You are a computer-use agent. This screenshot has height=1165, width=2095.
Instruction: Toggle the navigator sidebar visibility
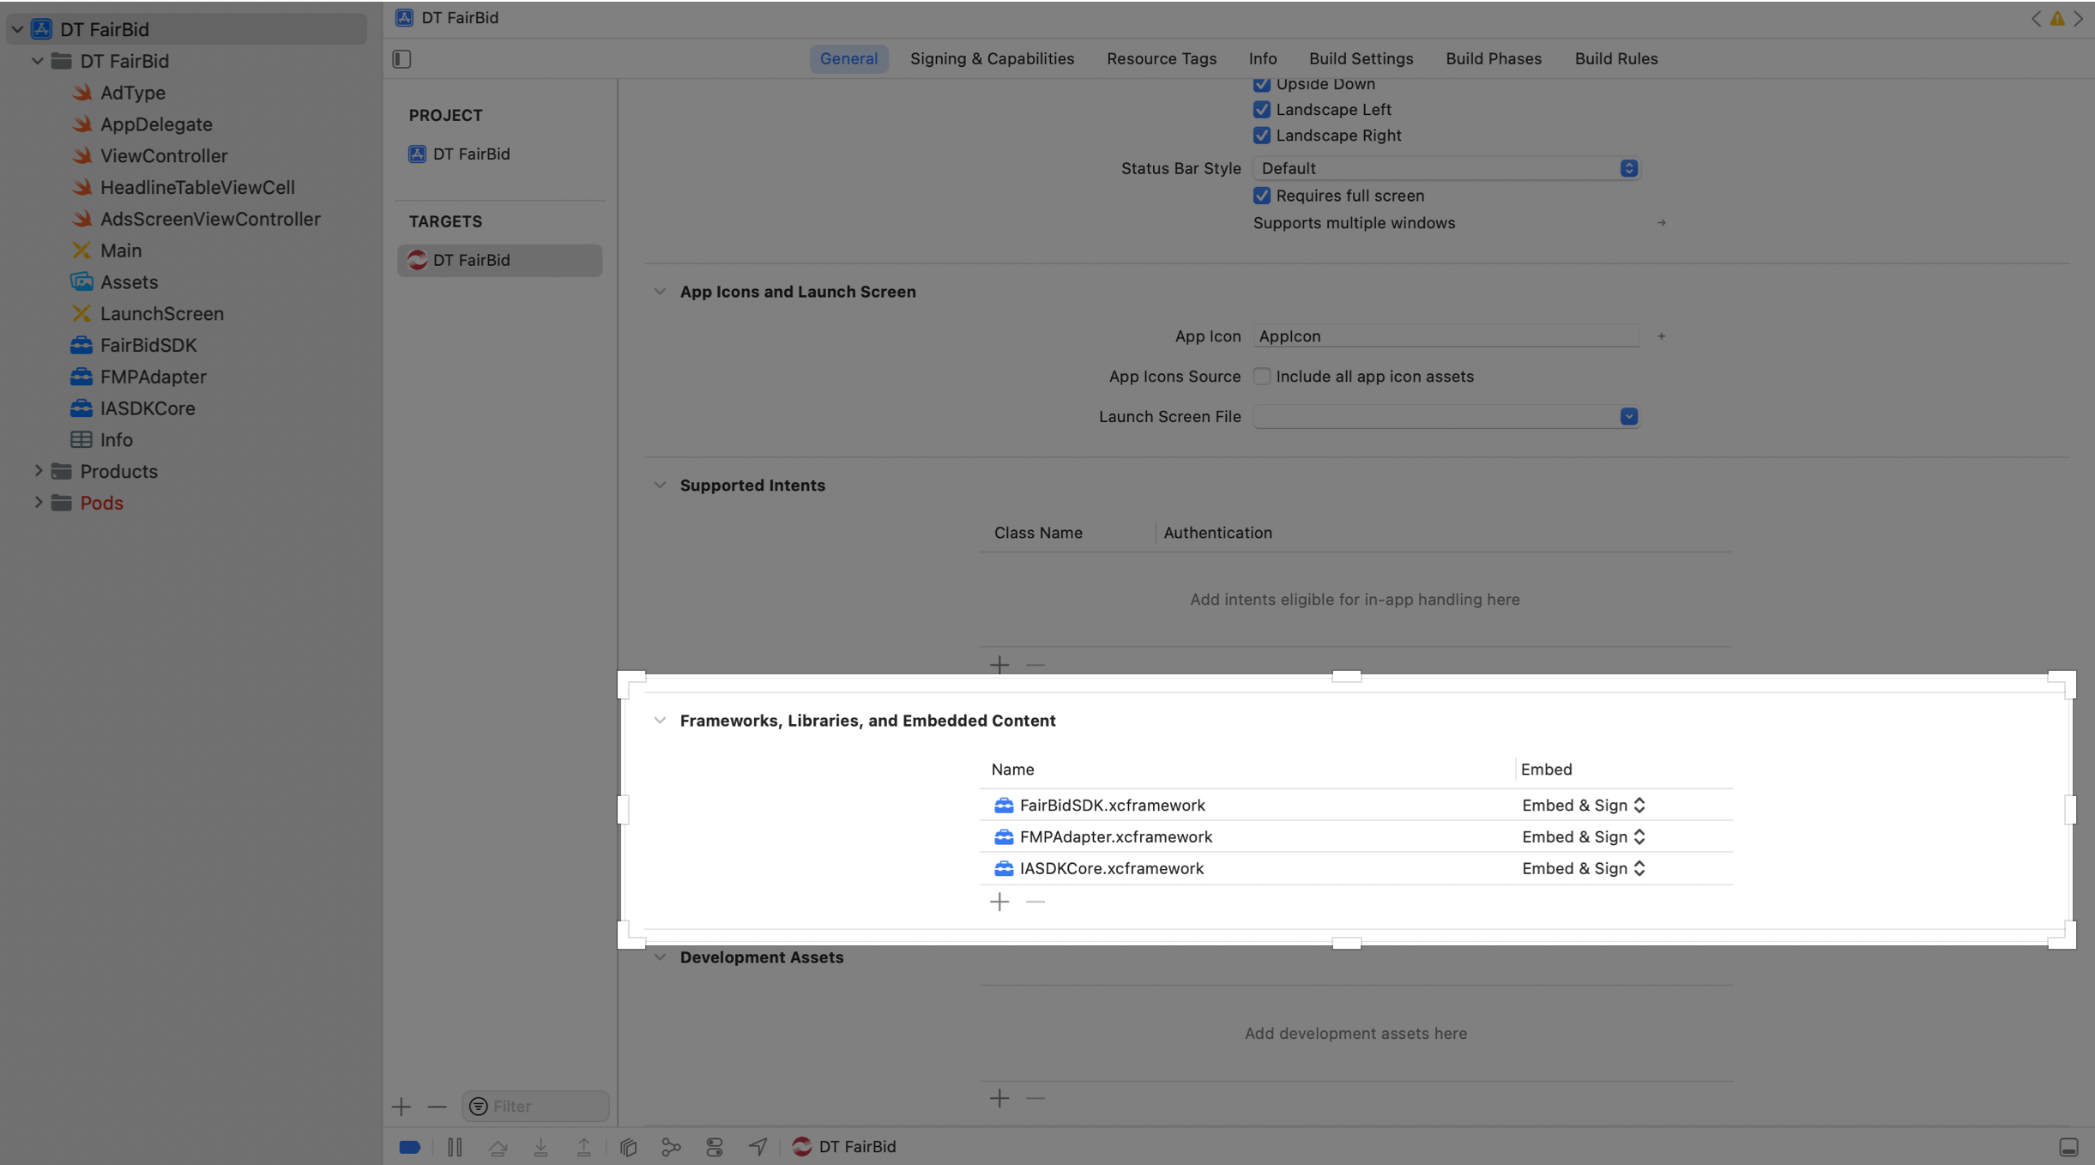tap(401, 59)
